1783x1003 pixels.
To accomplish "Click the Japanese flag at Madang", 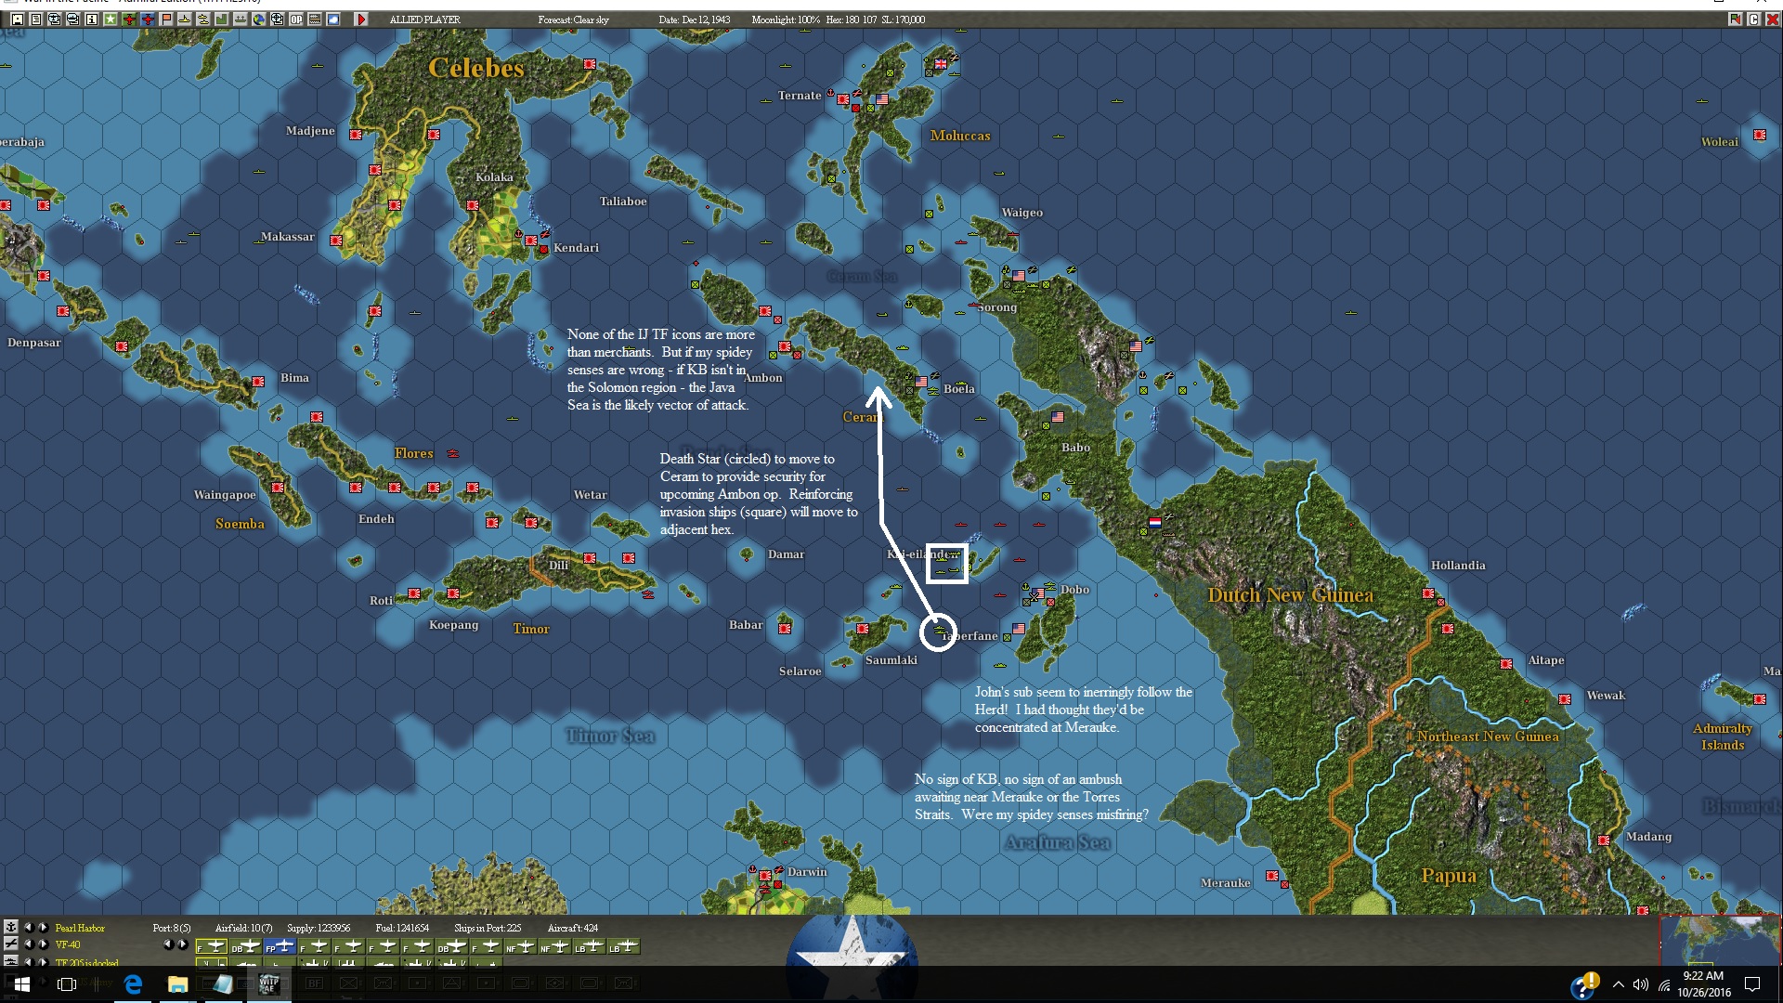I will [1604, 840].
